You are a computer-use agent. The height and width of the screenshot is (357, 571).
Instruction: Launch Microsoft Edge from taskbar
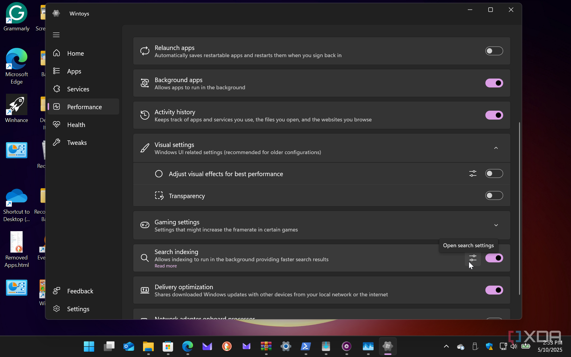pos(188,346)
